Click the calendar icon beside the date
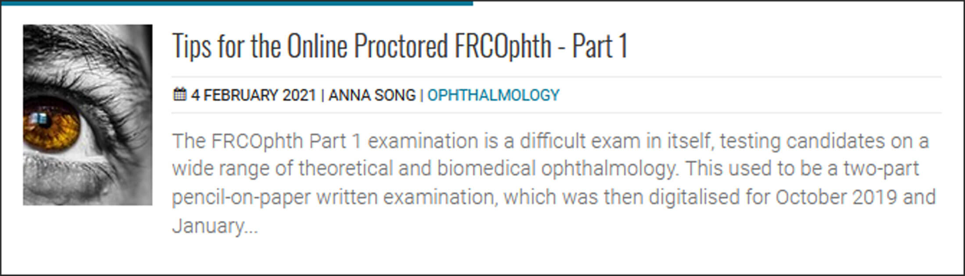Image resolution: width=965 pixels, height=276 pixels. (x=179, y=95)
